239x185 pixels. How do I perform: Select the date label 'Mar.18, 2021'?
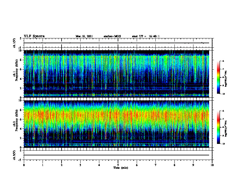pos(84,36)
